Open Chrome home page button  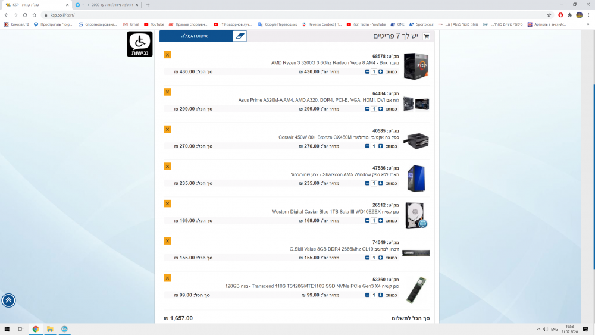(34, 15)
